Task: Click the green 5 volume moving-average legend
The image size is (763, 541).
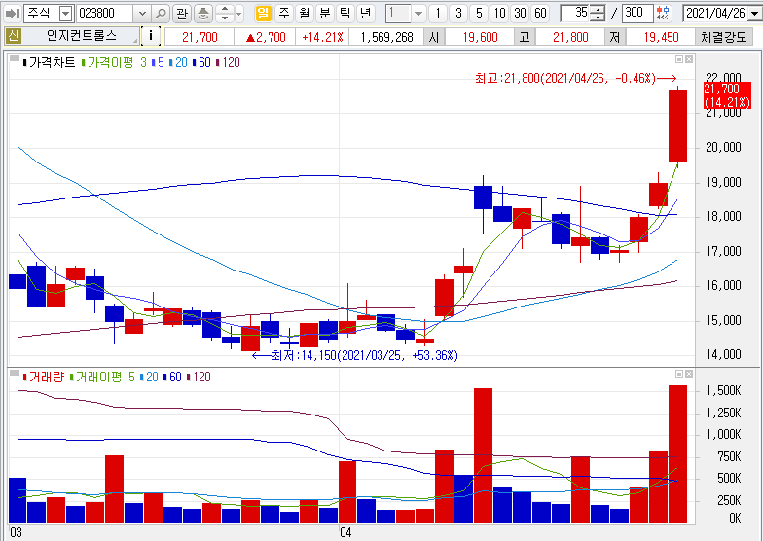Action: (132, 377)
